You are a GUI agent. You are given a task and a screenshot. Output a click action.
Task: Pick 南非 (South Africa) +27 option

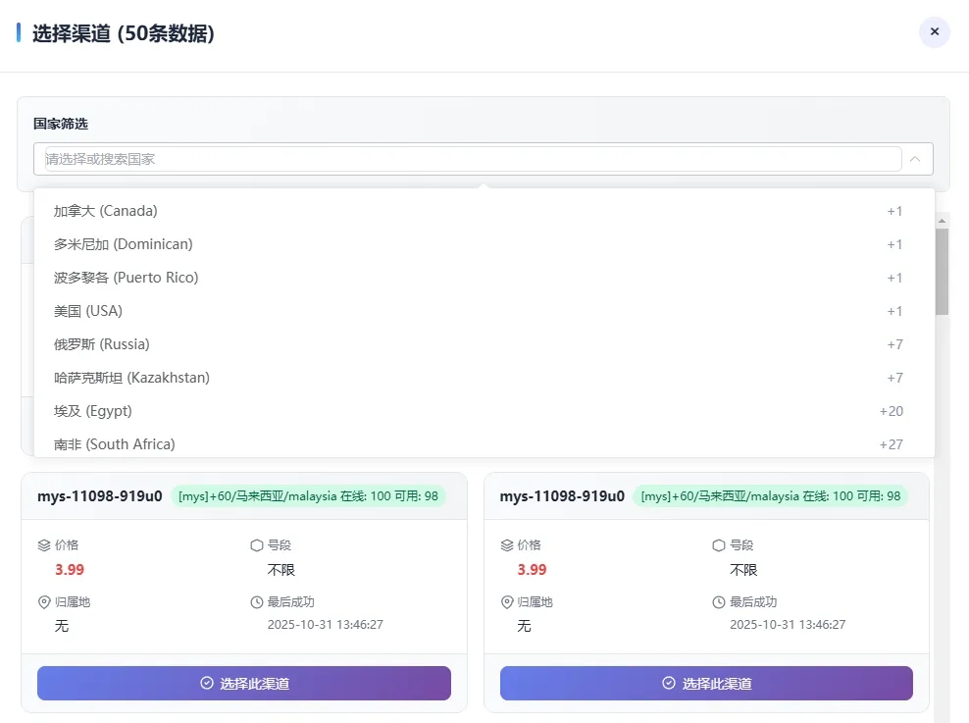point(115,443)
